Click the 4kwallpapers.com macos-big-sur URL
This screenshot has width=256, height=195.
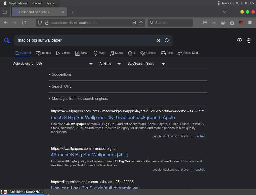point(84,149)
